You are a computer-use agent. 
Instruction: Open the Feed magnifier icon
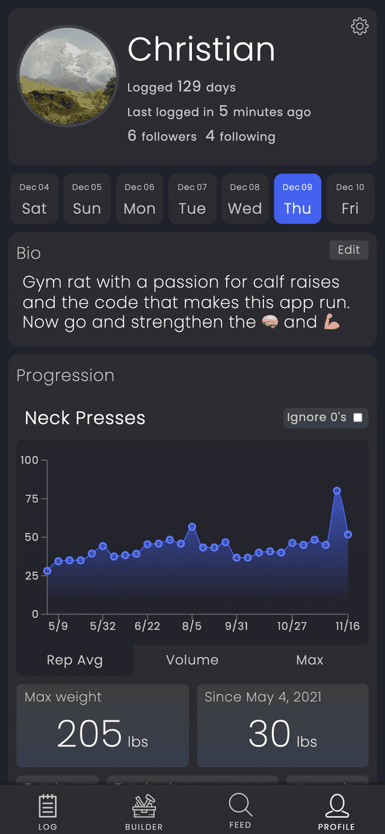pos(240,805)
